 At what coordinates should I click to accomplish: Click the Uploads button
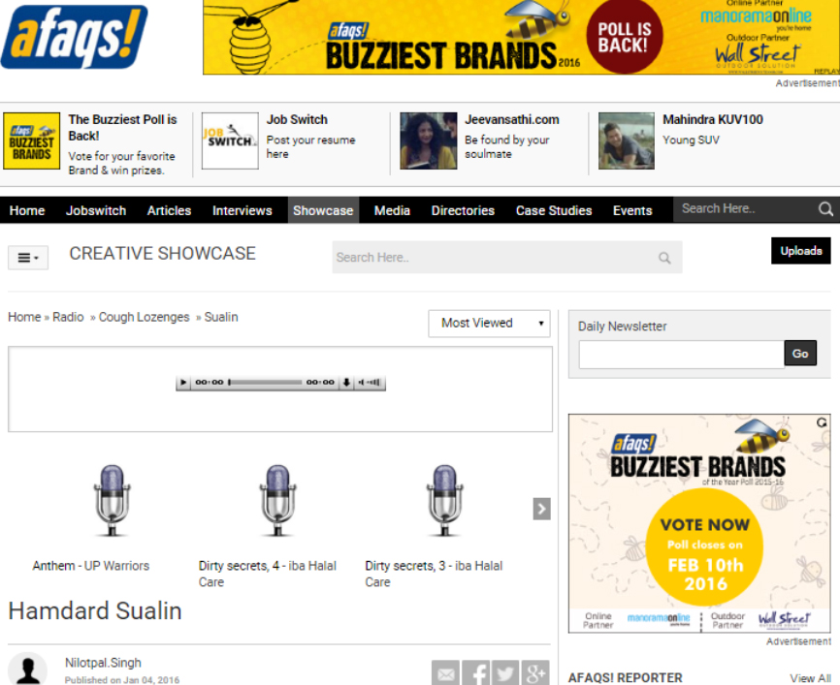click(801, 250)
